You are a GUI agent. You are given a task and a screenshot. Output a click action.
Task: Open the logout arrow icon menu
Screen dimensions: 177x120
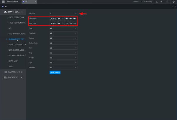tap(162, 2)
